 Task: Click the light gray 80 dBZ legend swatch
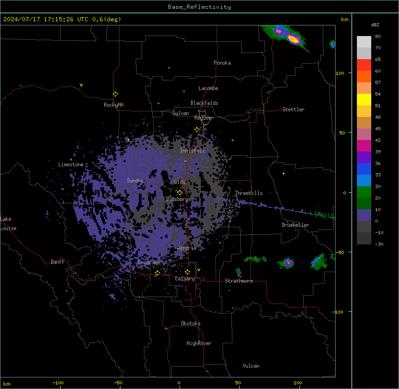click(x=364, y=42)
